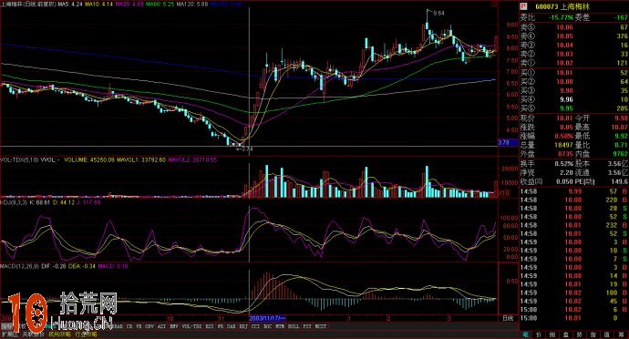Click the red P icon beside the stock code
The image size is (629, 339).
pyautogui.click(x=522, y=6)
